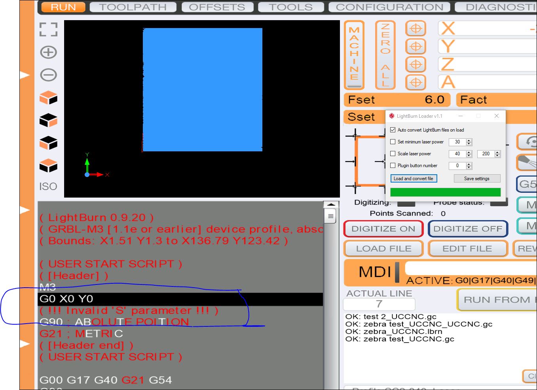Toggle MACHINE coordinates button

[354, 55]
